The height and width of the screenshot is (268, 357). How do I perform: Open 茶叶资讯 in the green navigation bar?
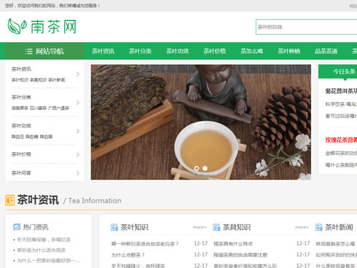(103, 51)
